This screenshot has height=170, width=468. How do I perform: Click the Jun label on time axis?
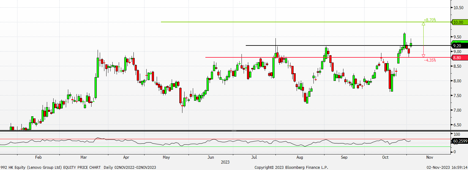(211, 157)
